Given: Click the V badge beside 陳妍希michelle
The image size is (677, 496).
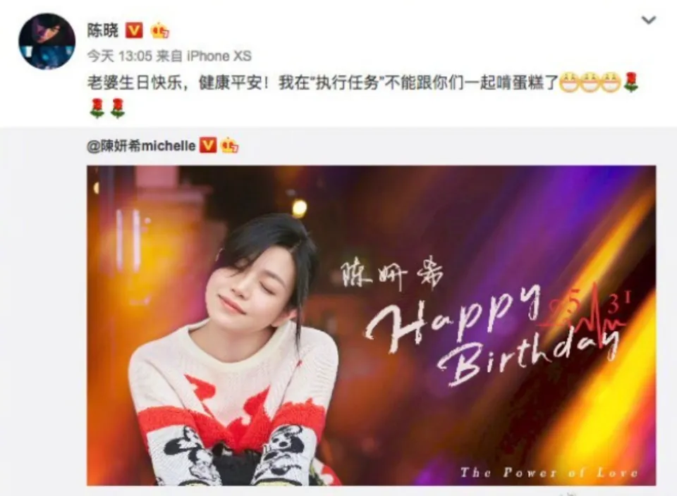Looking at the screenshot, I should click(x=207, y=146).
